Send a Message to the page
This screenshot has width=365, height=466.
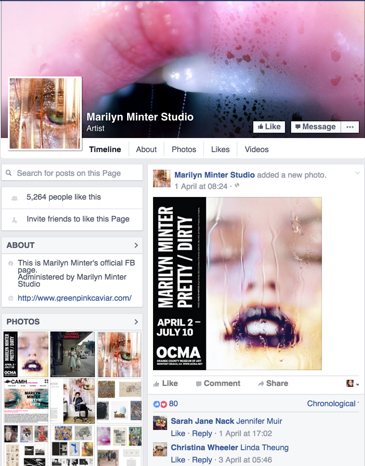tap(316, 127)
